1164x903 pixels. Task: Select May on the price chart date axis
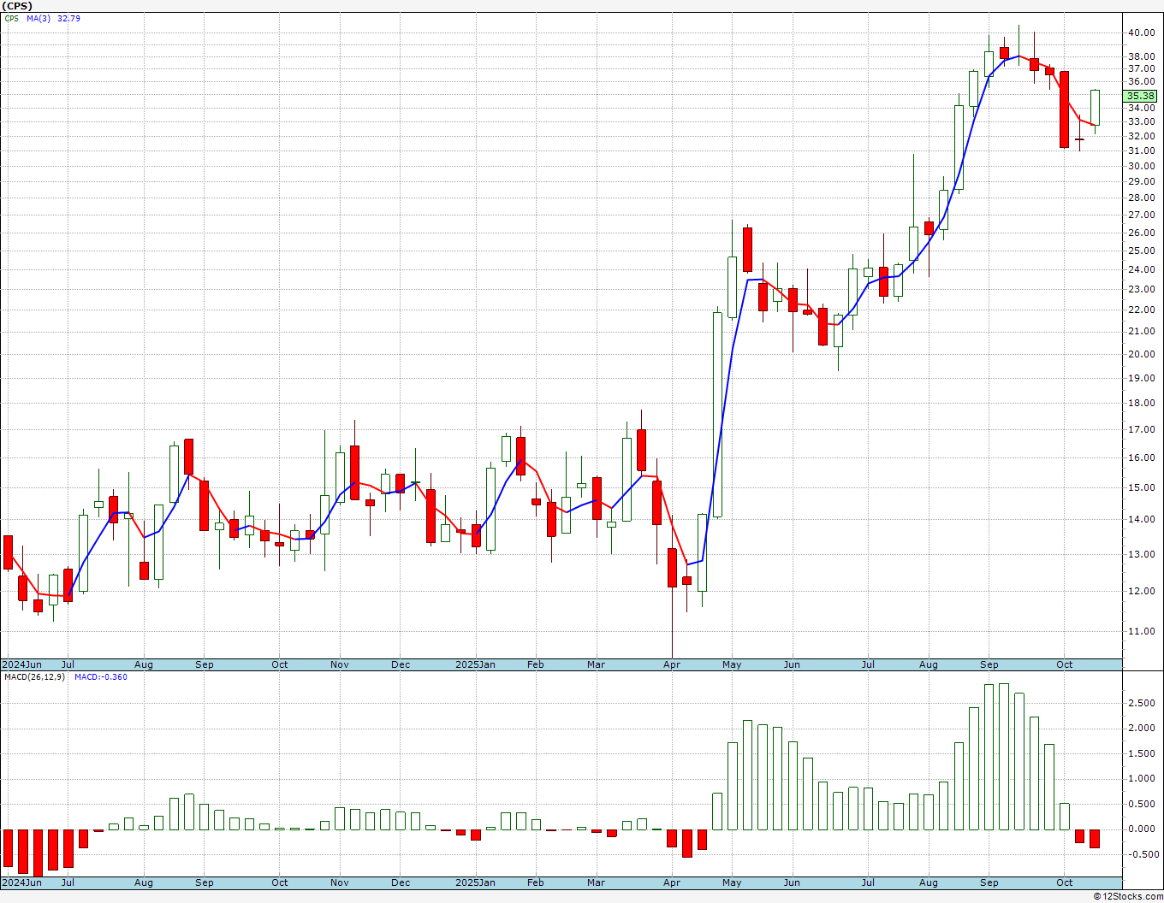pyautogui.click(x=733, y=664)
